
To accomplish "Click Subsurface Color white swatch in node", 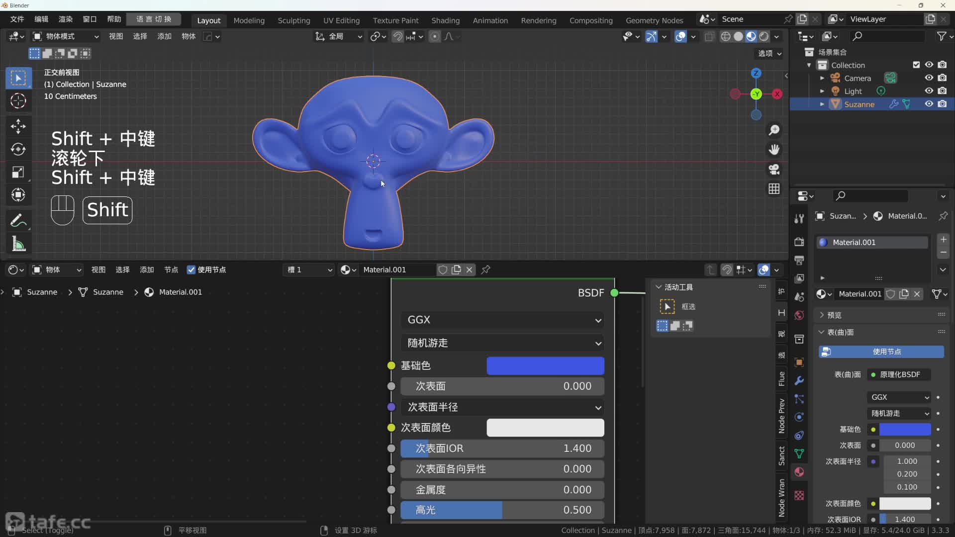I will click(545, 428).
